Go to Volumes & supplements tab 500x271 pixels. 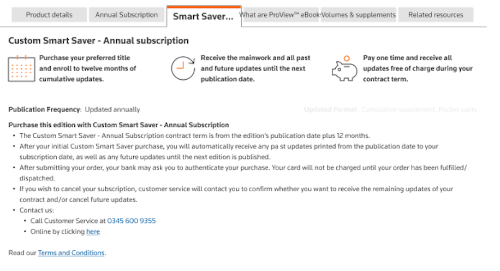[x=359, y=15]
